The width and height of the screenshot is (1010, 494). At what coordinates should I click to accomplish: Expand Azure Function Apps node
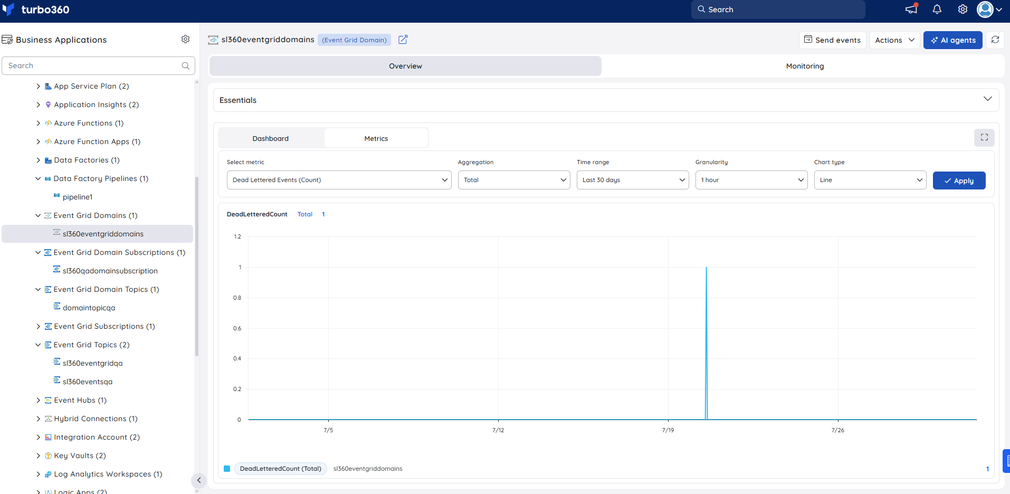point(38,141)
